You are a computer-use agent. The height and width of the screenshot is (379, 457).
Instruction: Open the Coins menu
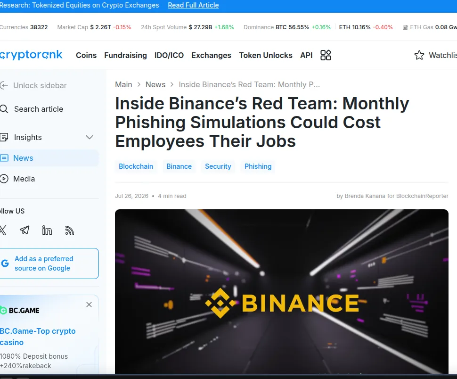click(x=86, y=56)
